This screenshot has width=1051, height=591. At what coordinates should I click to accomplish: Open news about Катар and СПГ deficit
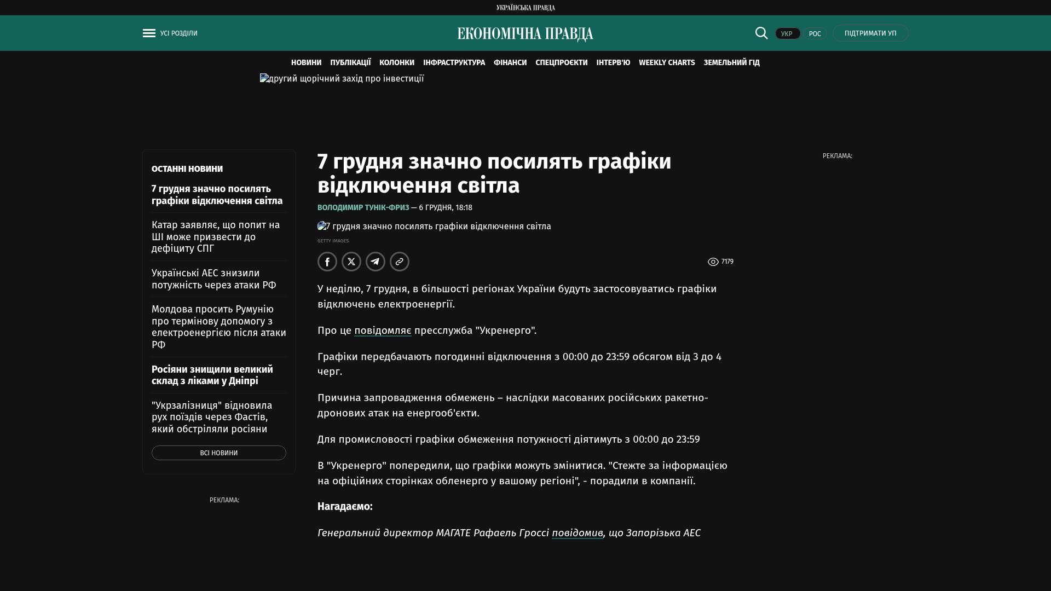[x=216, y=236]
